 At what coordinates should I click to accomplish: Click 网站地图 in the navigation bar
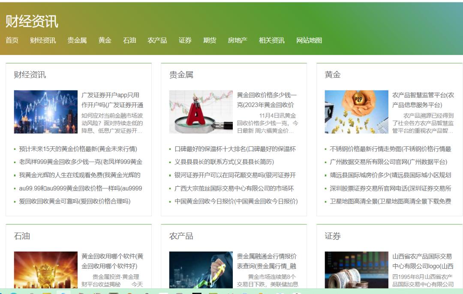coord(309,40)
